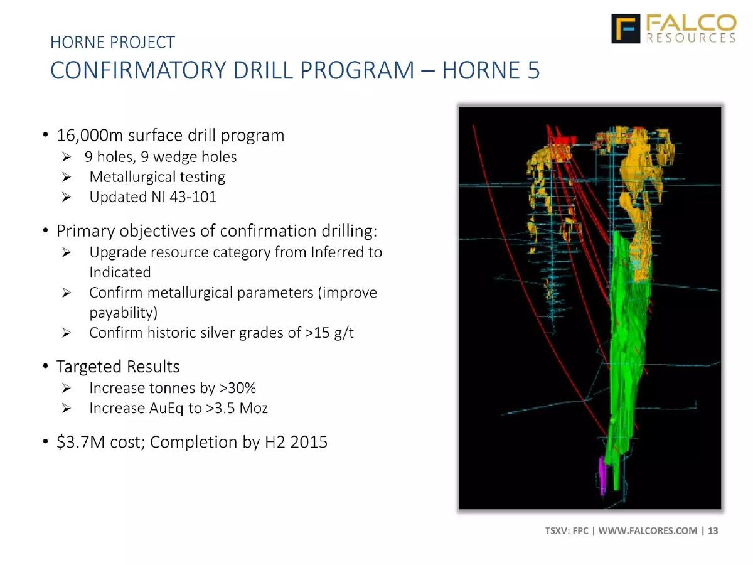Click the '16,000m surface drill program' bullet
This screenshot has width=753, height=565.
(171, 135)
